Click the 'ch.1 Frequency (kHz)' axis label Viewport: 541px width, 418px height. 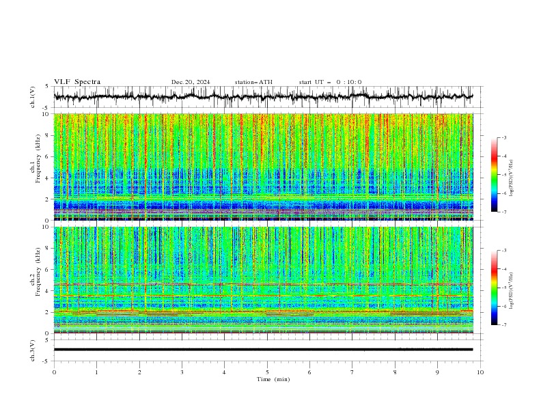[x=36, y=157]
